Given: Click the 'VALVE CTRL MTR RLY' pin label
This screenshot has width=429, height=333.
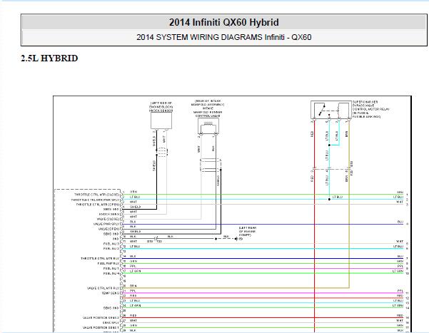Looking at the screenshot, I should coord(104,288).
